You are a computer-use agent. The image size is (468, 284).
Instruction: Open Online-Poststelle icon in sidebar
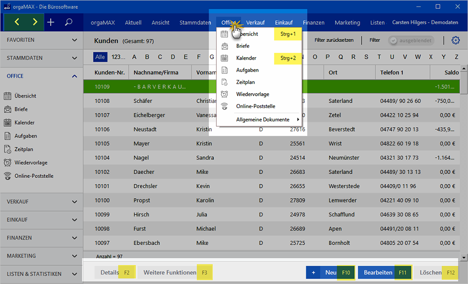click(x=7, y=176)
